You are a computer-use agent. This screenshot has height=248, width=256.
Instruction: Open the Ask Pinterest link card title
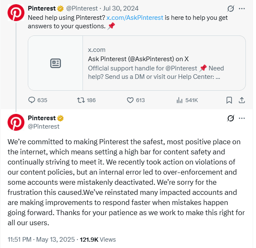point(138,59)
